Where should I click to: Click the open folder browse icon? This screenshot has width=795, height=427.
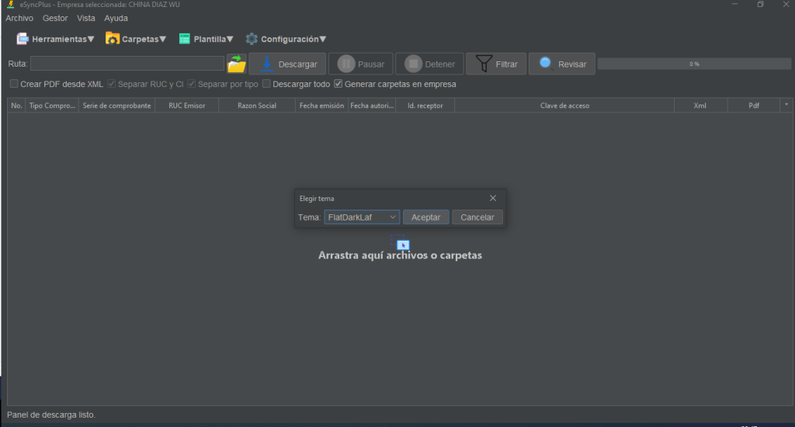click(236, 64)
